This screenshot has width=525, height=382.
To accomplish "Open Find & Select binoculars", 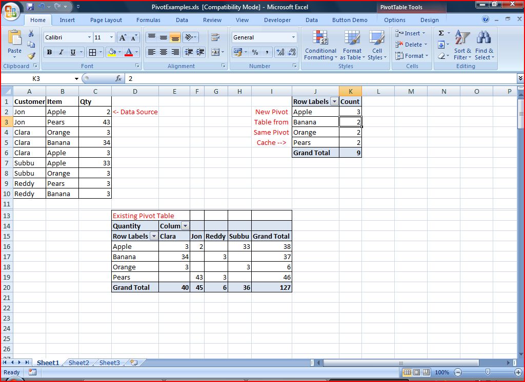I will [484, 45].
